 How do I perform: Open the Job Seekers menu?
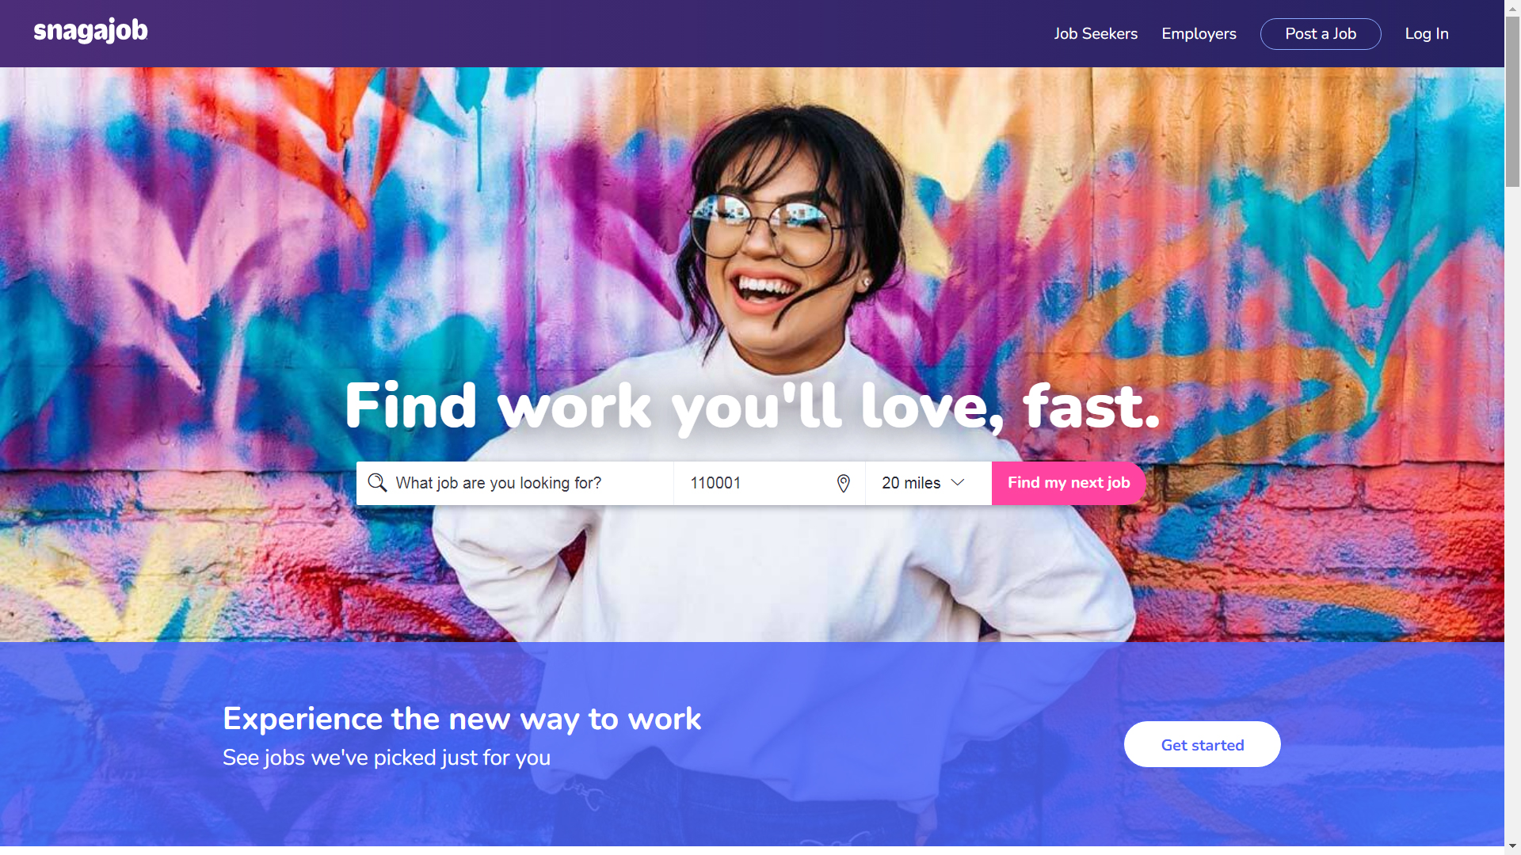(x=1096, y=34)
